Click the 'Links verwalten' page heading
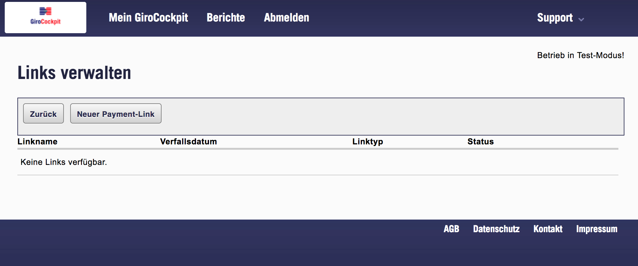 74,73
